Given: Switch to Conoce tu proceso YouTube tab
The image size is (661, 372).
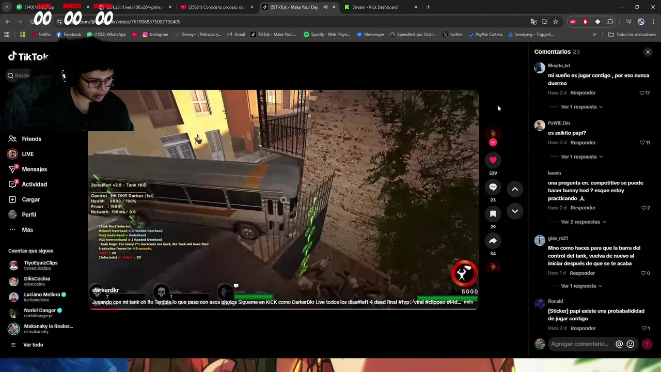Looking at the screenshot, I should 216,7.
